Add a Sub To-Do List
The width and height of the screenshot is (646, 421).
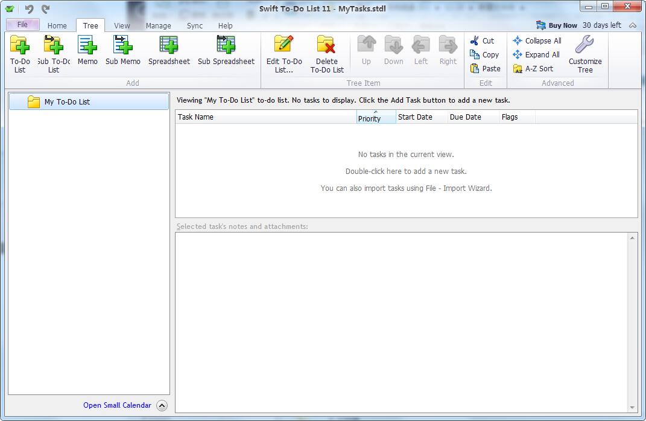click(x=54, y=54)
